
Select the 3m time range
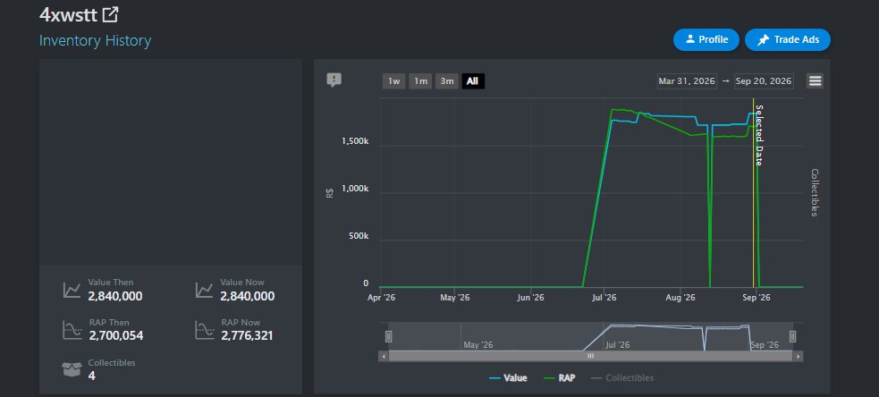pos(447,81)
